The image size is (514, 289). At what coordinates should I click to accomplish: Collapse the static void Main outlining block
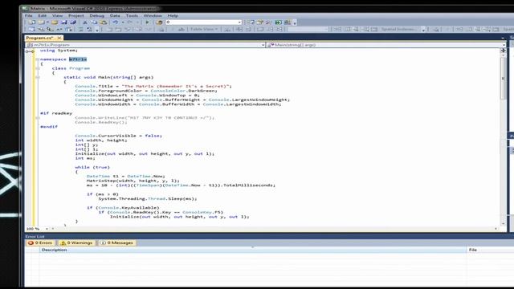pyautogui.click(x=37, y=77)
